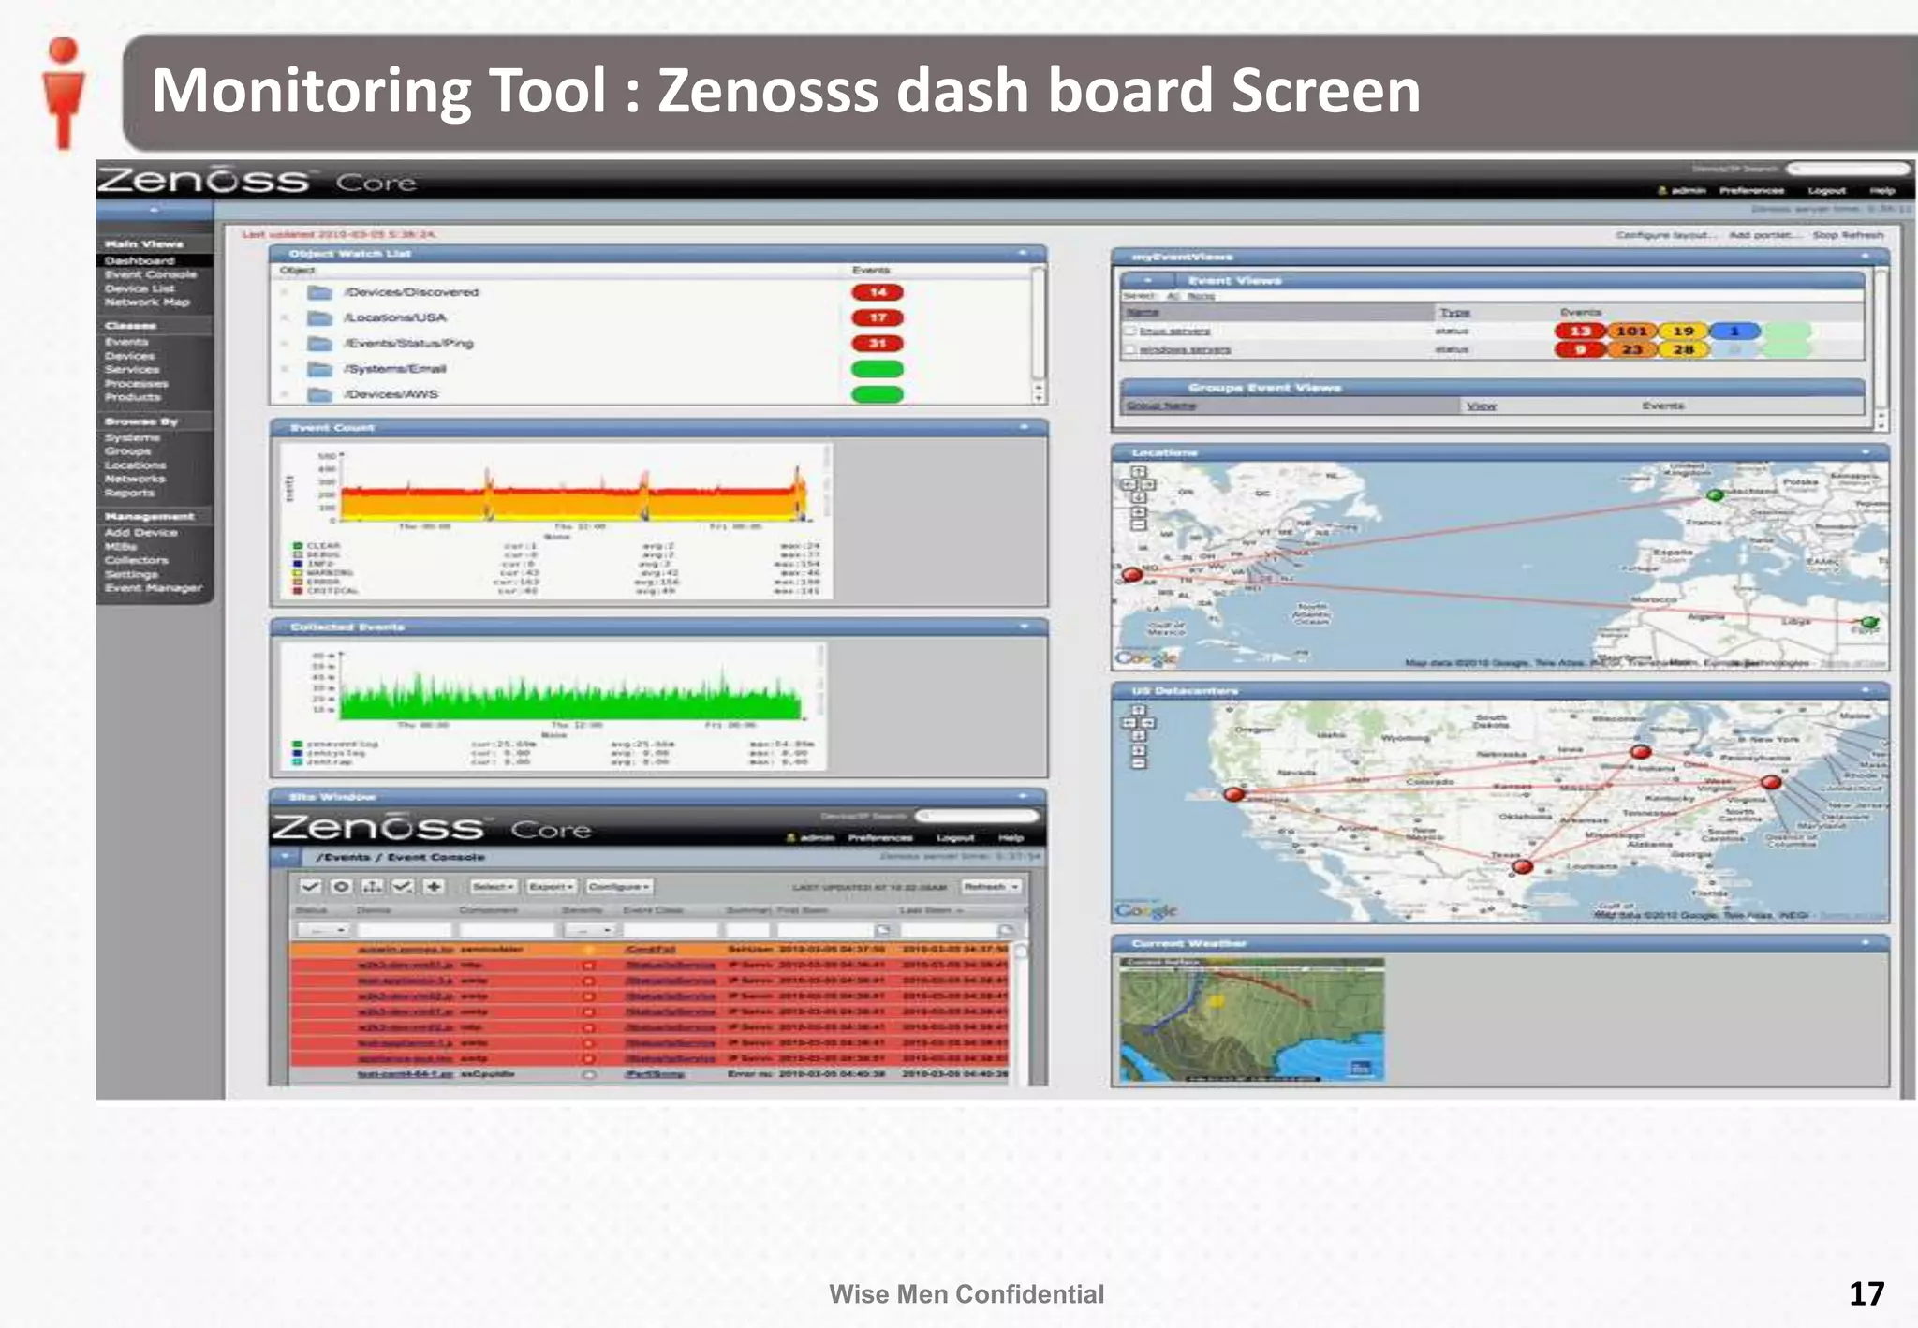This screenshot has height=1328, width=1918.
Task: Open the /Events/Status/Ping folder icon
Action: [x=320, y=343]
